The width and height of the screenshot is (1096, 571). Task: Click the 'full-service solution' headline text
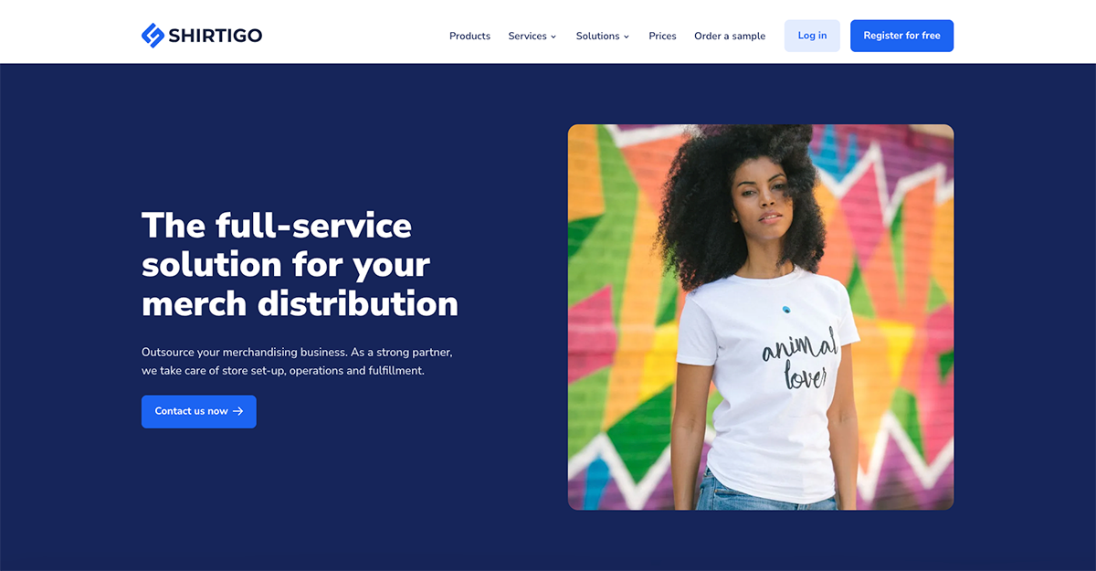tap(300, 264)
